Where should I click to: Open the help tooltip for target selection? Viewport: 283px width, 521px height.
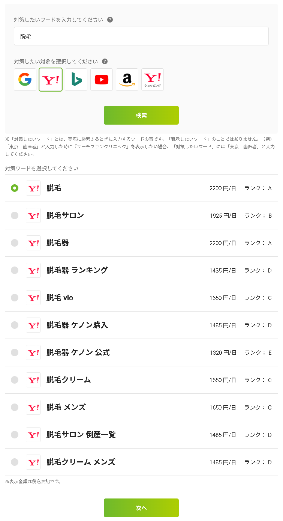click(105, 62)
